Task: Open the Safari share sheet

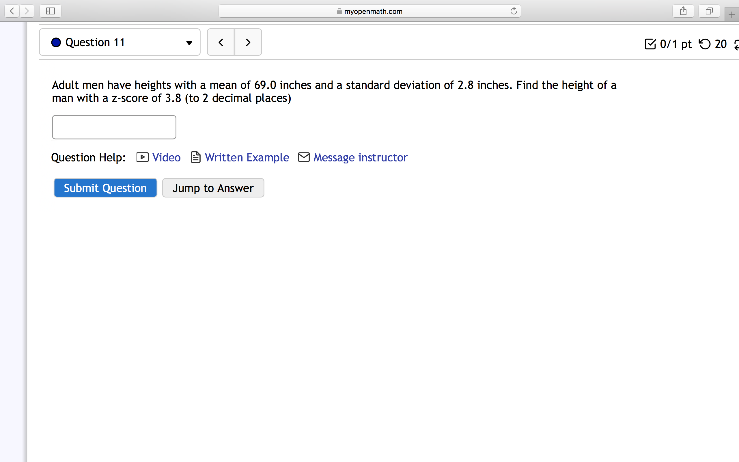Action: 683,11
